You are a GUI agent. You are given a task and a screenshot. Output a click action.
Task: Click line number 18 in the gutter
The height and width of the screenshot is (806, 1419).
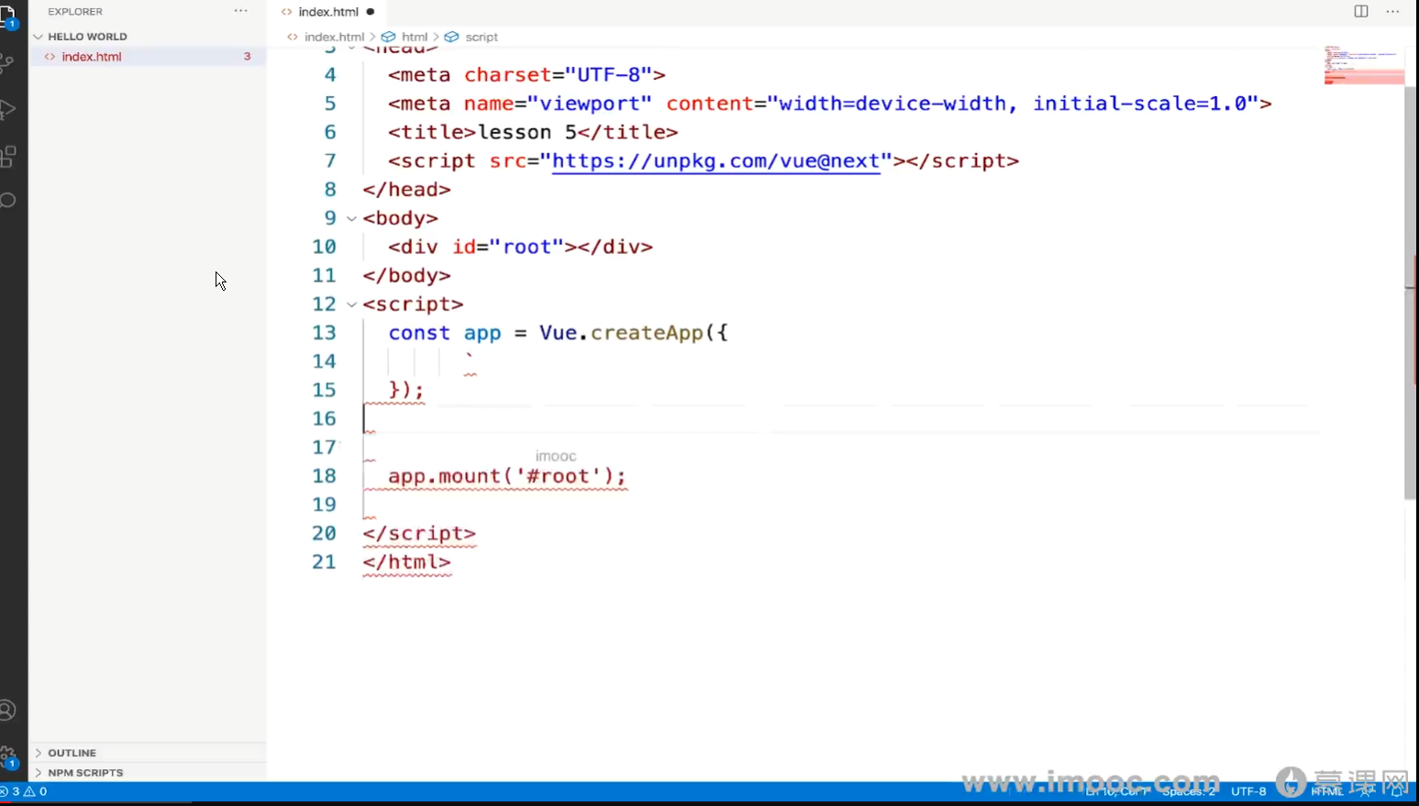click(x=324, y=476)
